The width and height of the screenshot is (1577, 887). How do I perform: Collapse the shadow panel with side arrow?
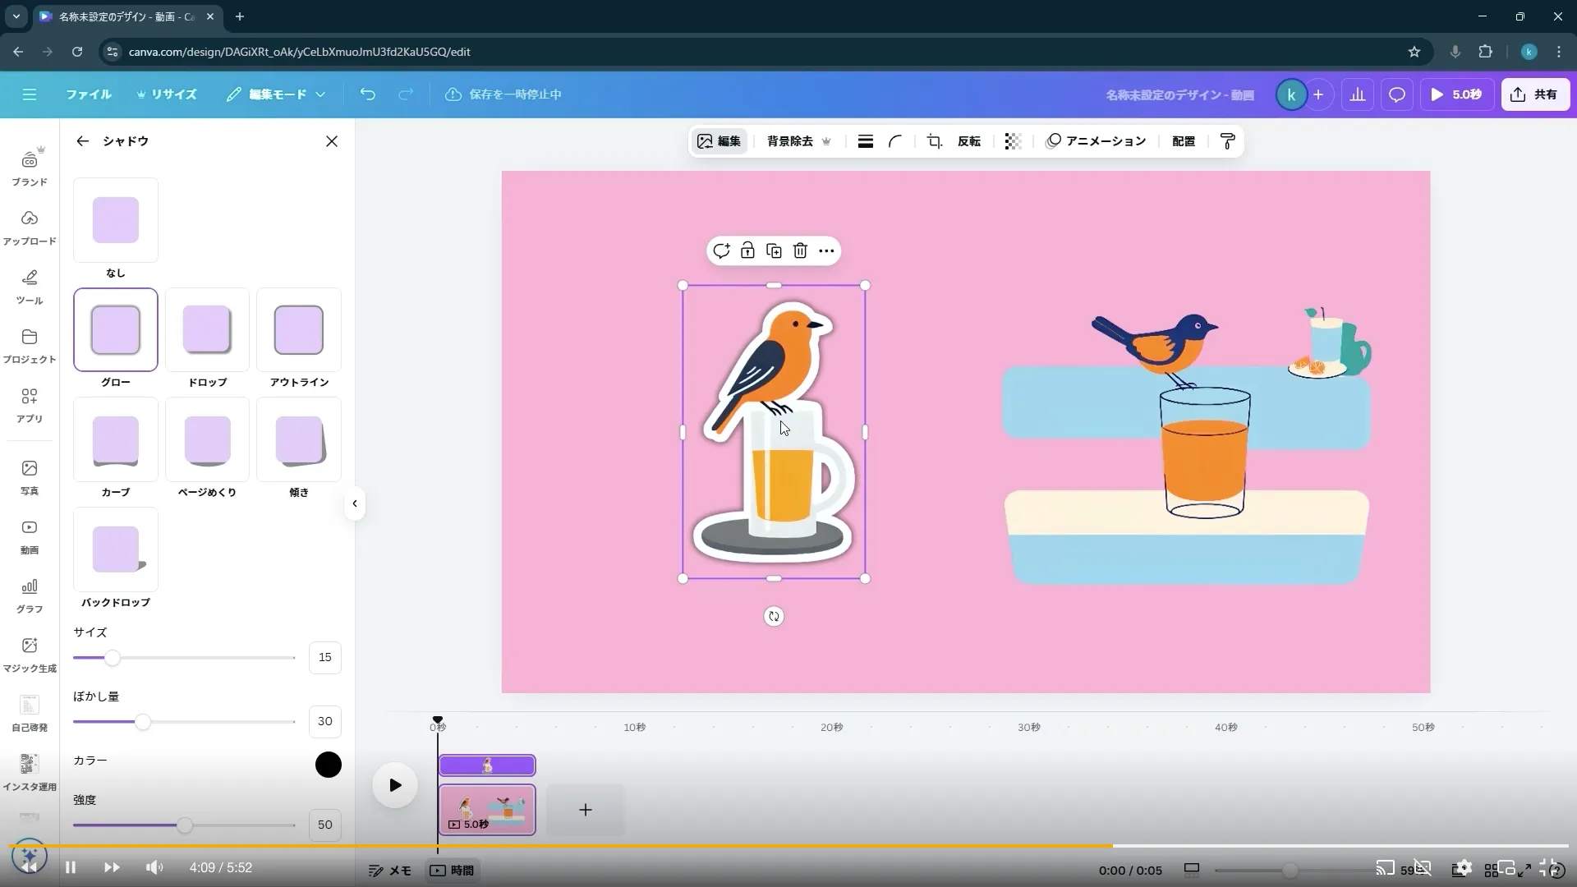coord(355,503)
